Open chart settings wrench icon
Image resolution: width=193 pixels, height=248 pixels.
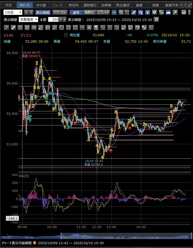pyautogui.click(x=175, y=12)
